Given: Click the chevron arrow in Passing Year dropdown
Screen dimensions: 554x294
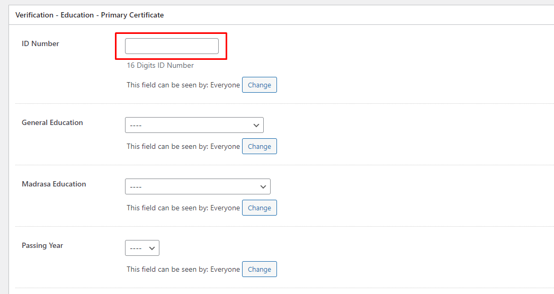Looking at the screenshot, I should 152,248.
